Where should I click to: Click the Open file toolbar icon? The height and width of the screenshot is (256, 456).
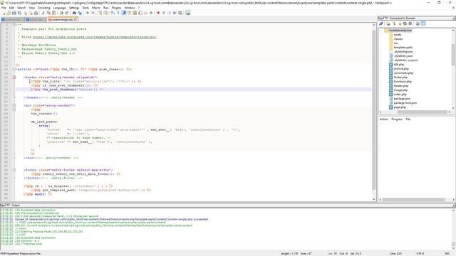(9, 13)
